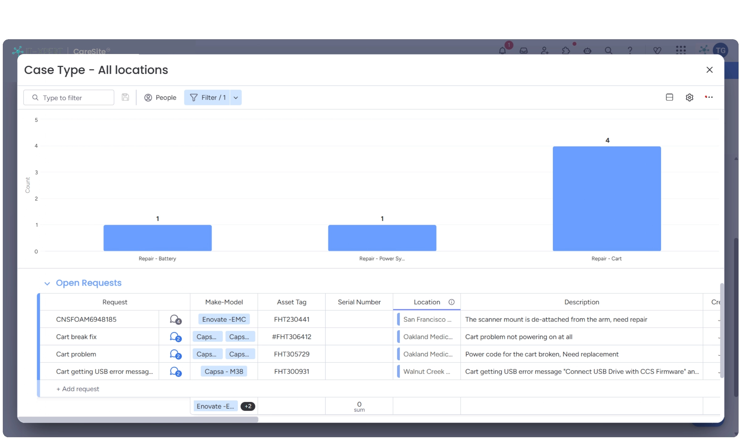Open the red three-dots more menu
Viewport: 742px width, 440px height.
point(709,97)
